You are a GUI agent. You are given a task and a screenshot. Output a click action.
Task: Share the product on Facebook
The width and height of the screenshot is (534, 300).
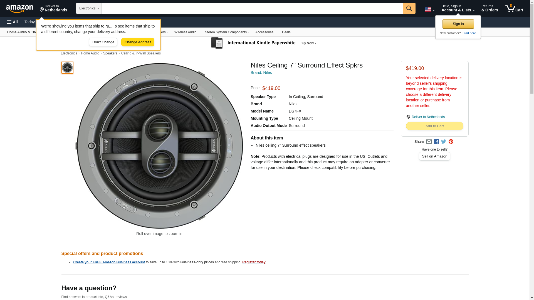[436, 142]
